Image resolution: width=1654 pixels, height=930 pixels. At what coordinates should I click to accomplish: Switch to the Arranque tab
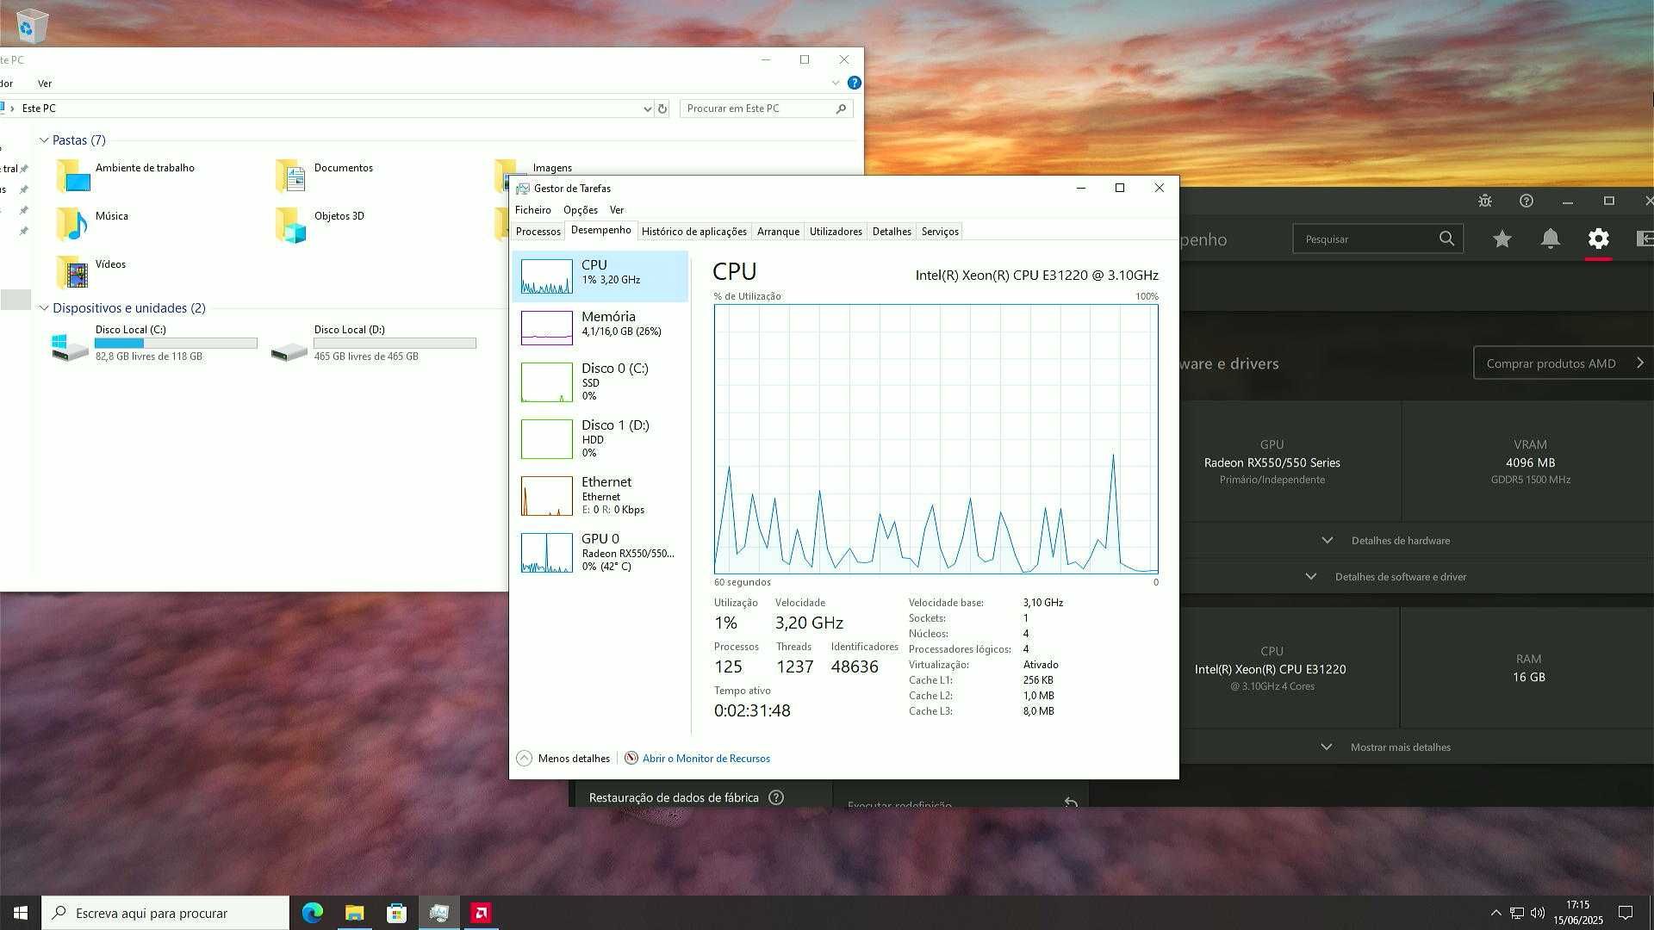[x=779, y=232]
